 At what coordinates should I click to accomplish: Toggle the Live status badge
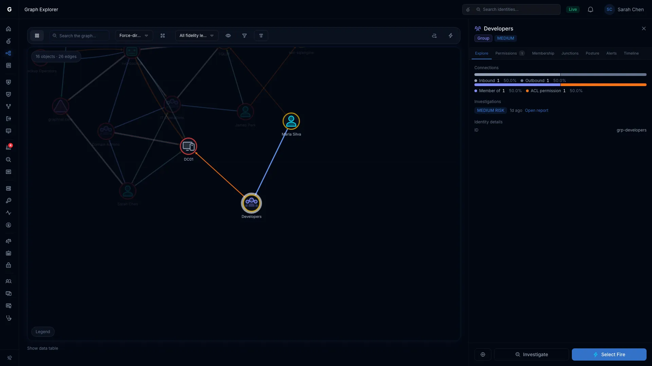pos(573,9)
